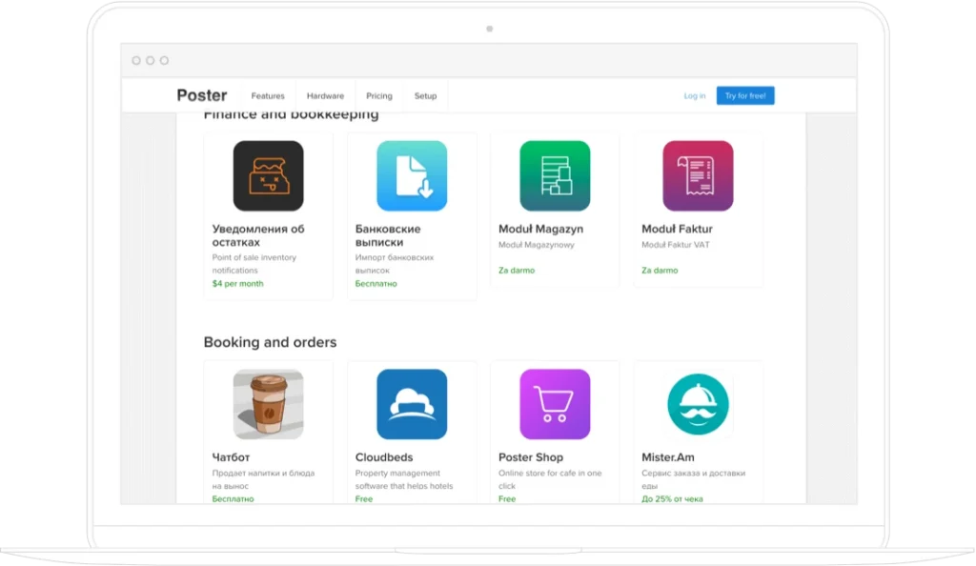Viewport: 976px width, 566px height.
Task: Click Za darmo under Moduł Faktur
Action: (x=660, y=271)
